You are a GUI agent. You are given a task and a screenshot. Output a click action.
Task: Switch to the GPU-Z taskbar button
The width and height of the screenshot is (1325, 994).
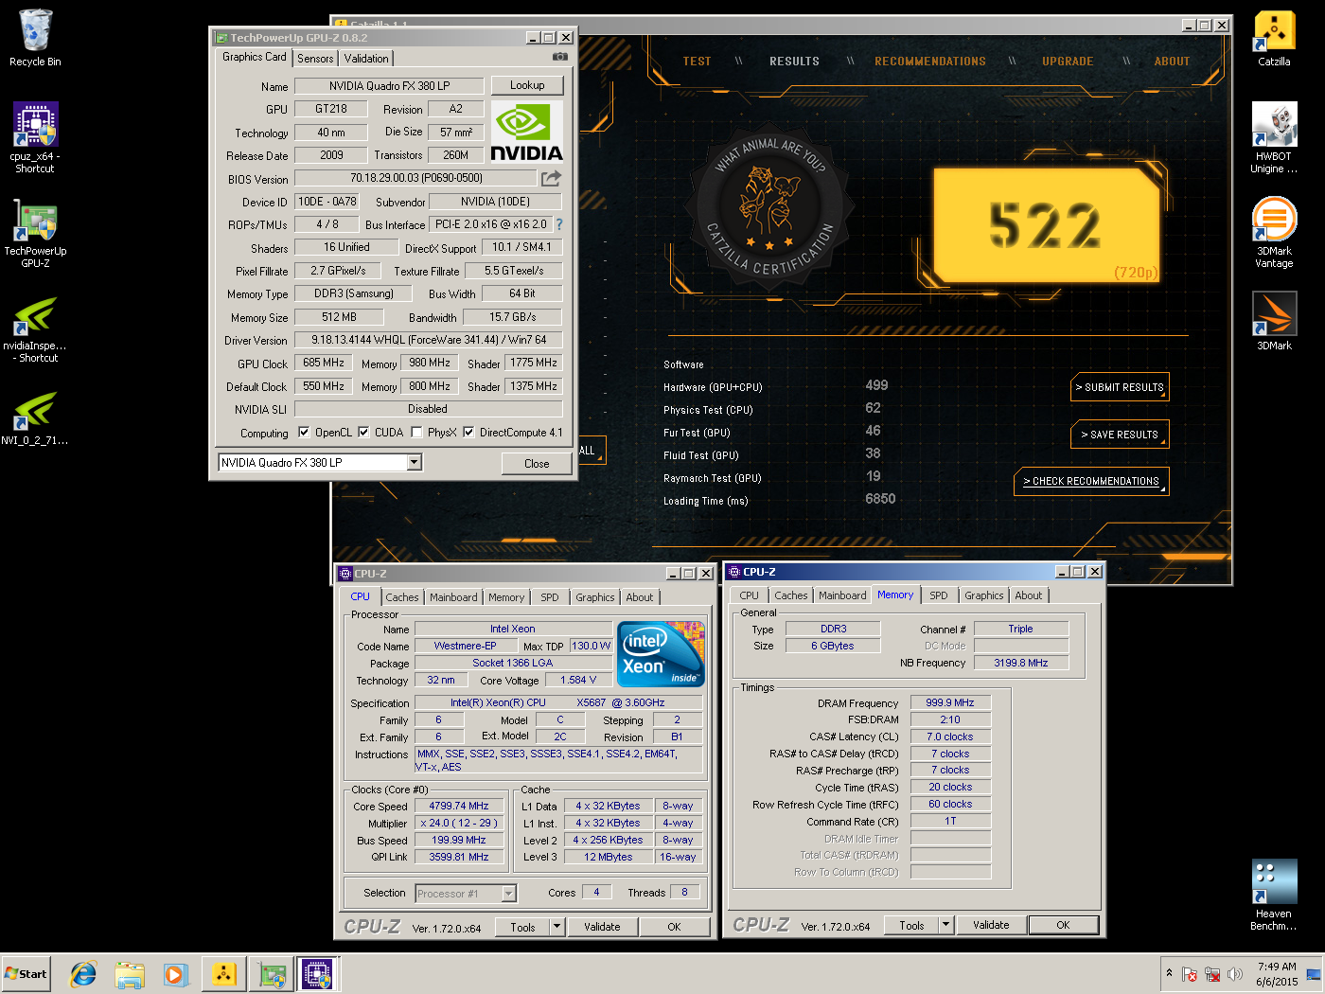tap(272, 974)
